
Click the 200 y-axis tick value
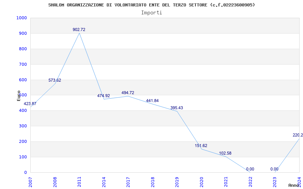23,141
